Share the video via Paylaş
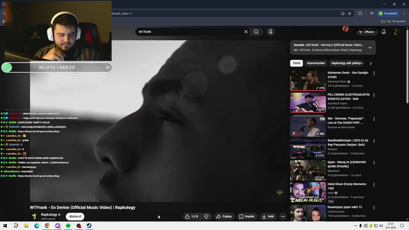Screen dimensions: 409x230 coord(224,216)
